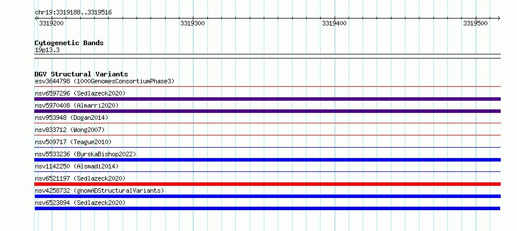Screen dimensions: 517x231
Task: Select the thin red esv3644798 variant line
Action: coord(267,87)
